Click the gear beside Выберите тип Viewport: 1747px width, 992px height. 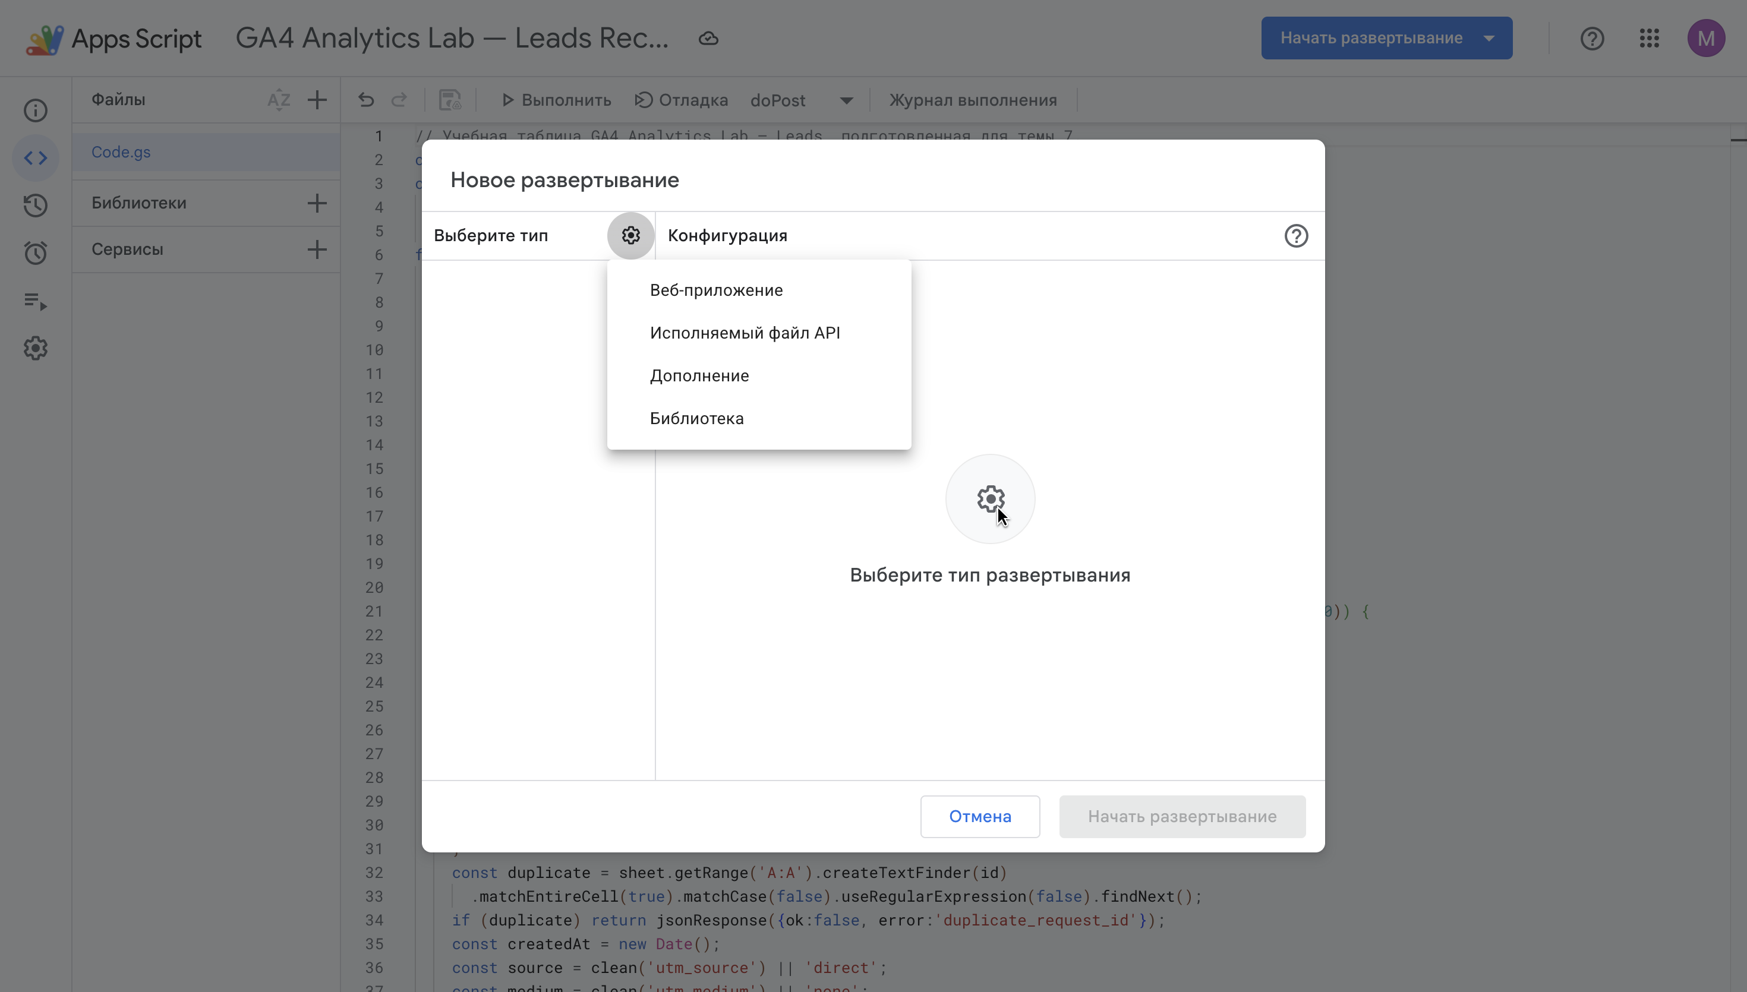pos(631,236)
